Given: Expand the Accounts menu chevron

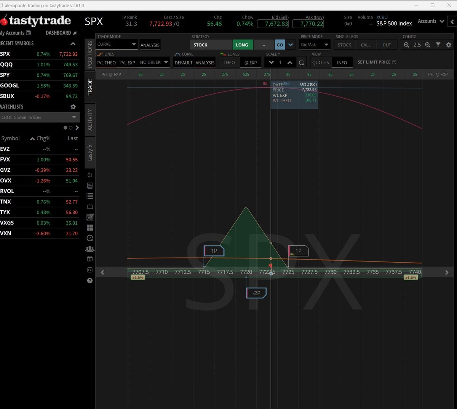Looking at the screenshot, I should [x=442, y=21].
